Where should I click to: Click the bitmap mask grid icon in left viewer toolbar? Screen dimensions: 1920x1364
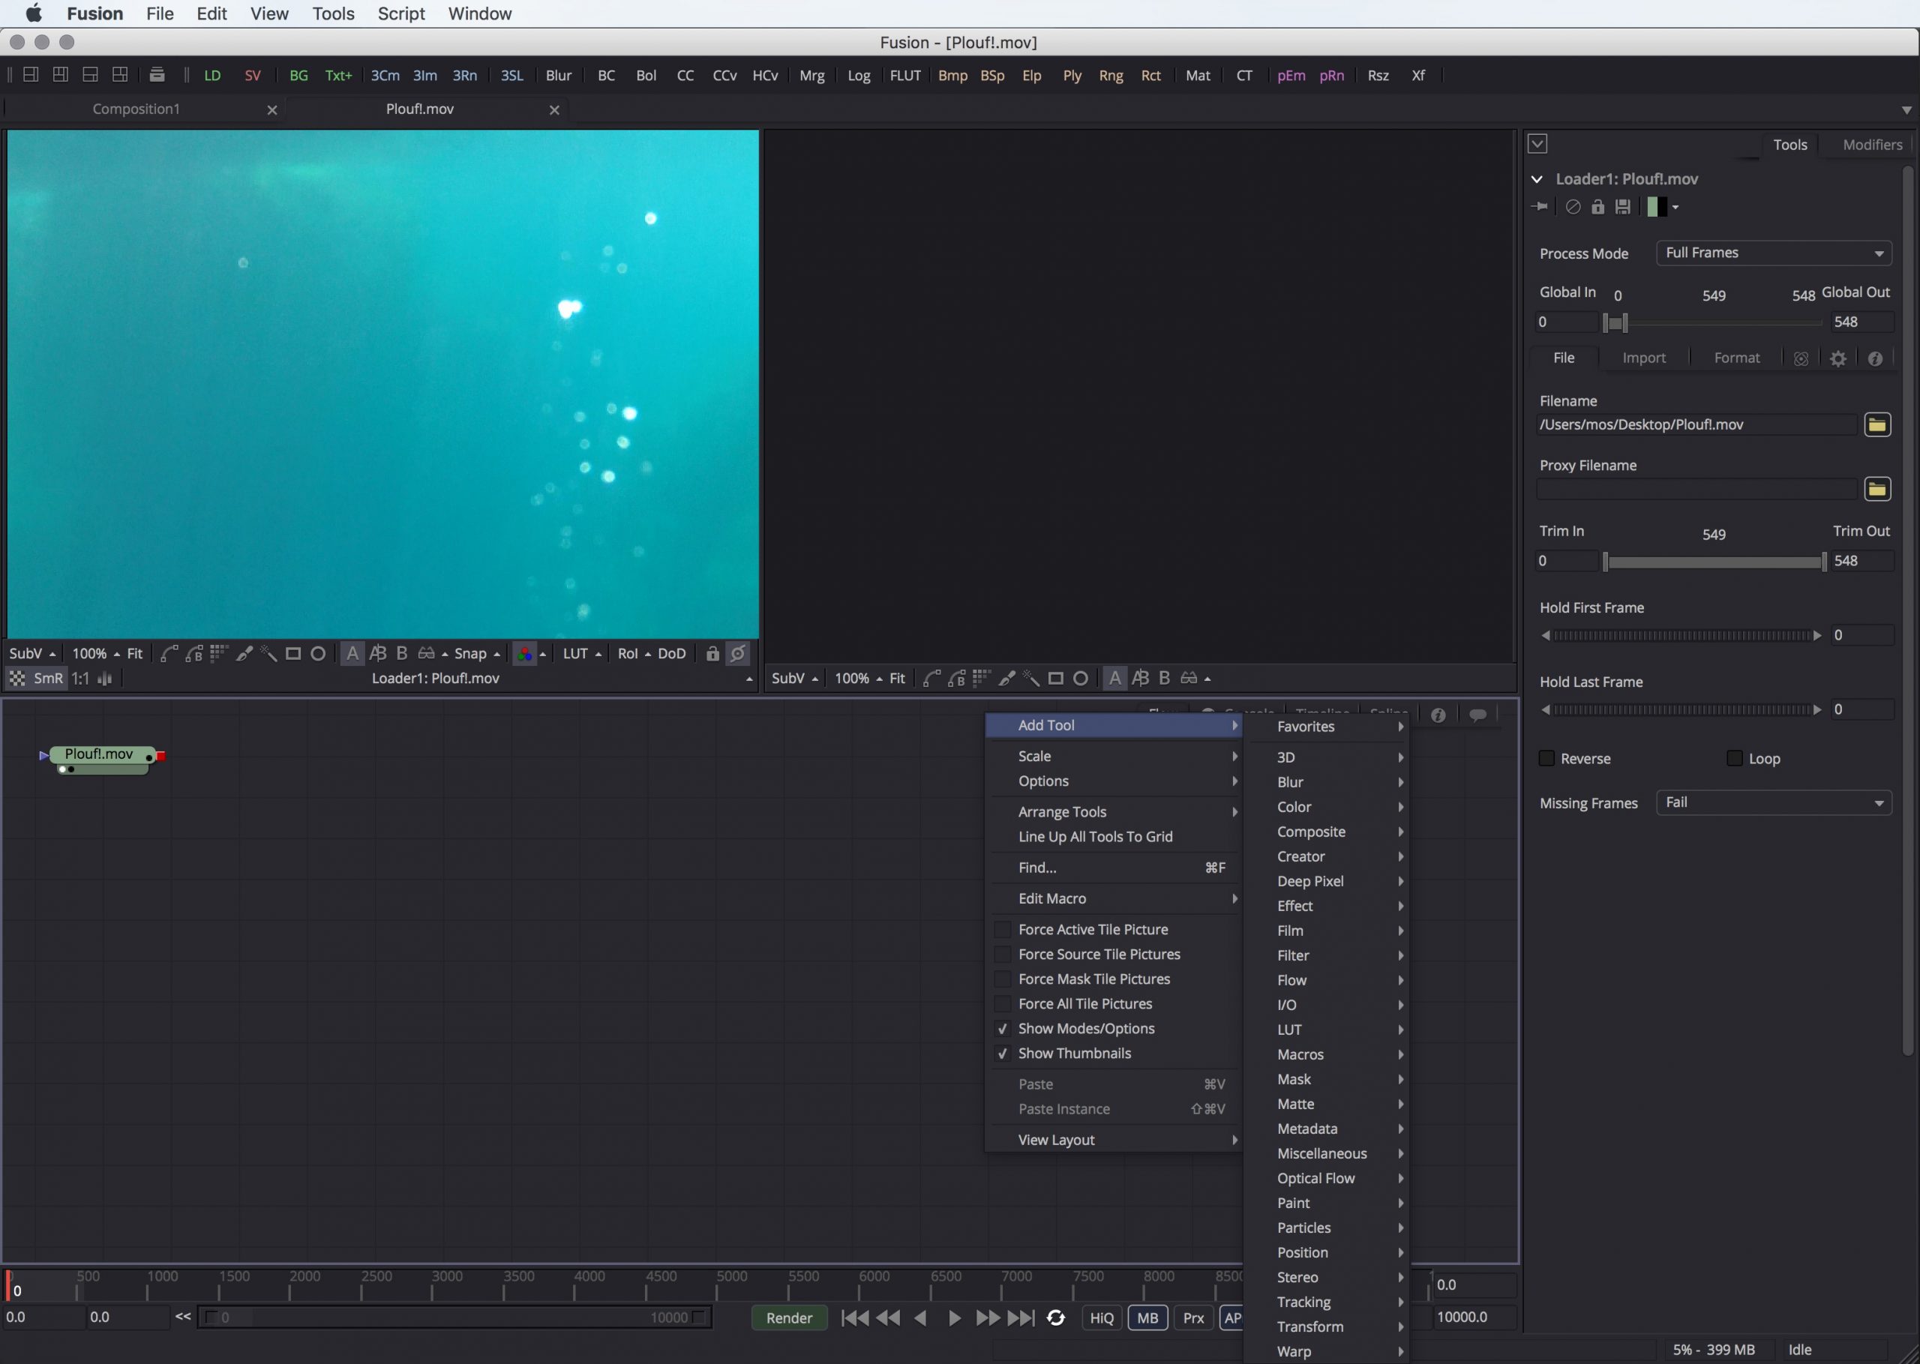pos(219,653)
